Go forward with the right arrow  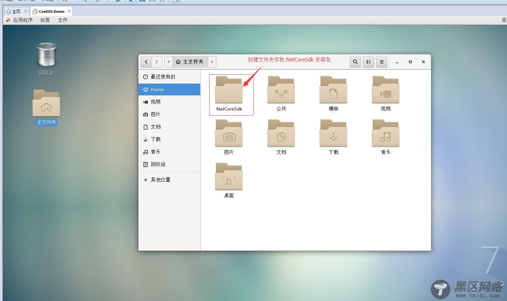157,62
